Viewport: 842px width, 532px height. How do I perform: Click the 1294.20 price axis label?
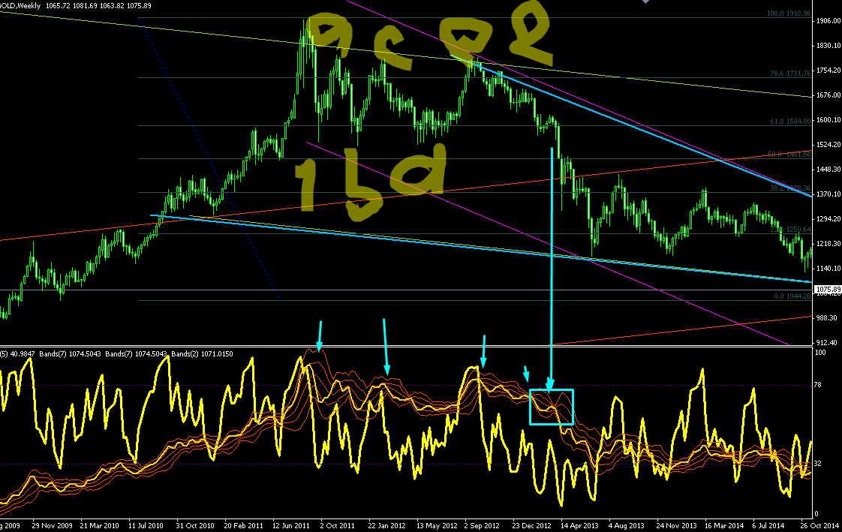pos(828,218)
